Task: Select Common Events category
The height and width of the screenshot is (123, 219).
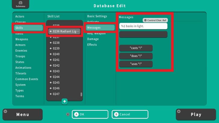Action: point(27,79)
